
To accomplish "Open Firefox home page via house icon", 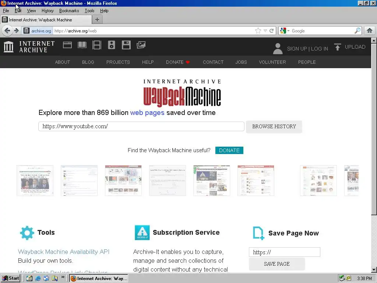I will (x=370, y=31).
